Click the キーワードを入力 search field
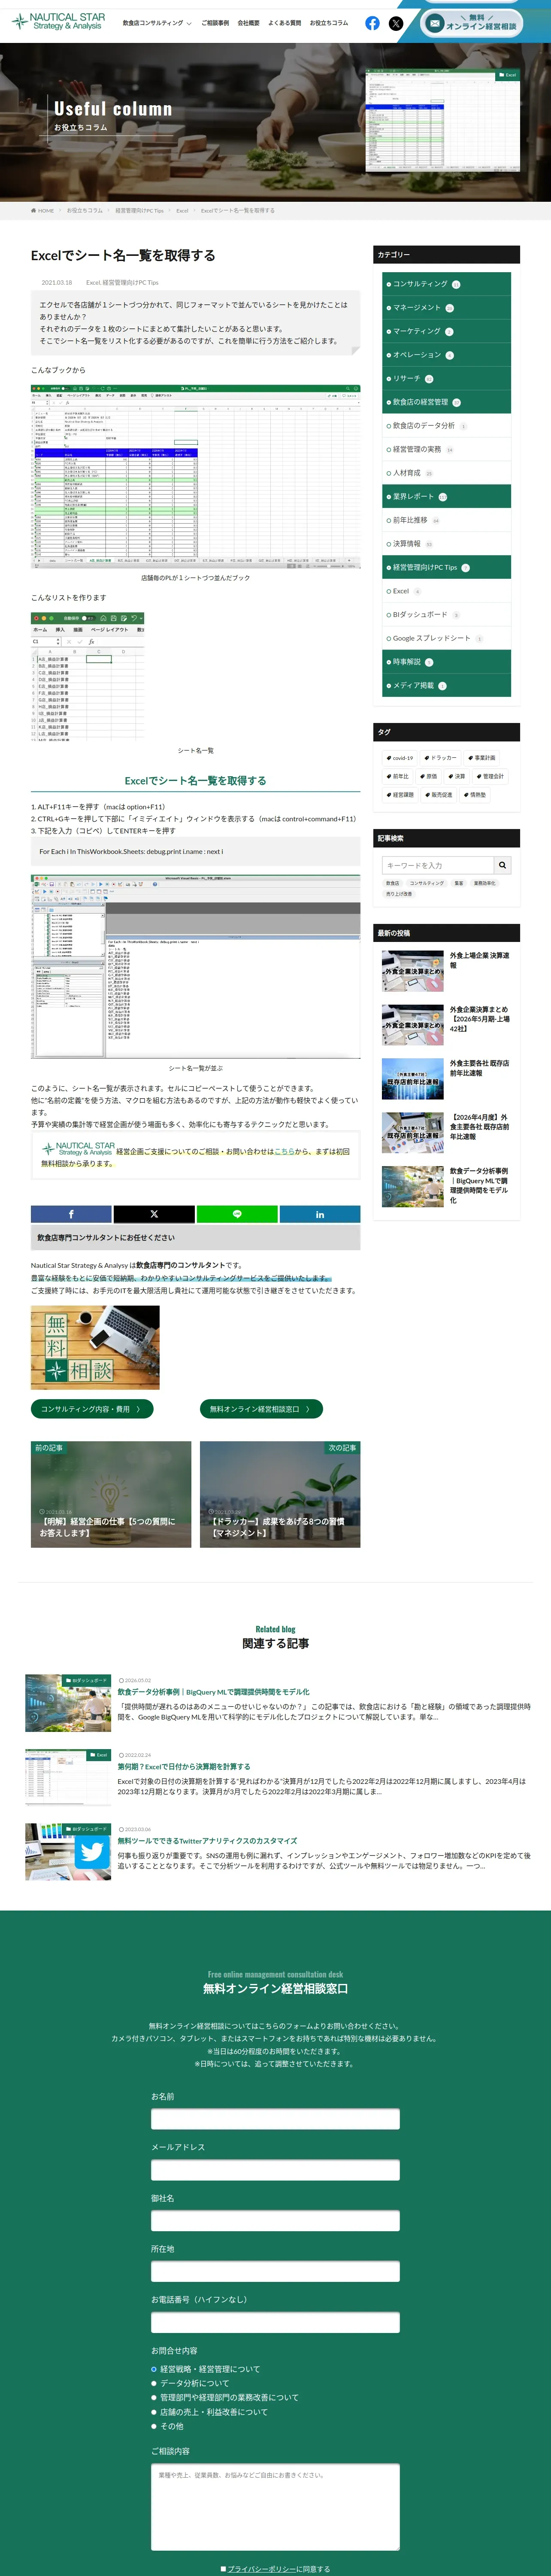This screenshot has width=551, height=2576. (x=438, y=865)
